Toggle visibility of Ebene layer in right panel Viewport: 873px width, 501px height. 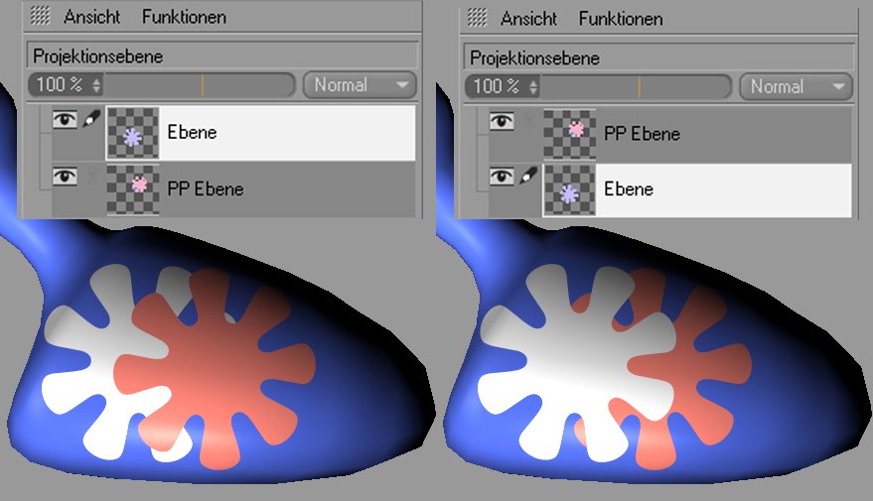point(502,177)
